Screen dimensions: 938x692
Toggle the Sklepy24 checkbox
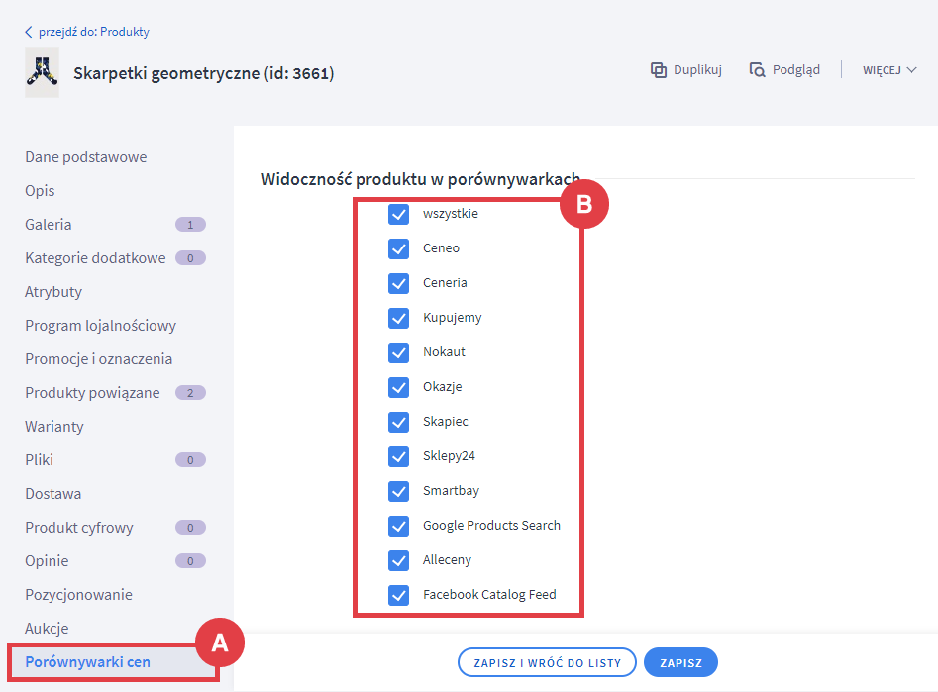point(398,457)
